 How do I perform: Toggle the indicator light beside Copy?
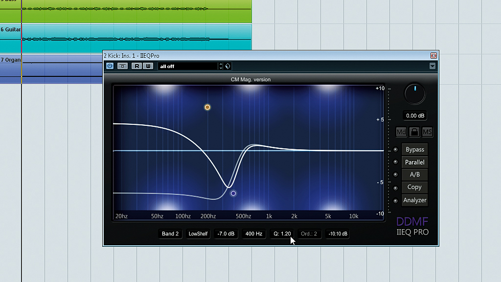[x=395, y=188]
